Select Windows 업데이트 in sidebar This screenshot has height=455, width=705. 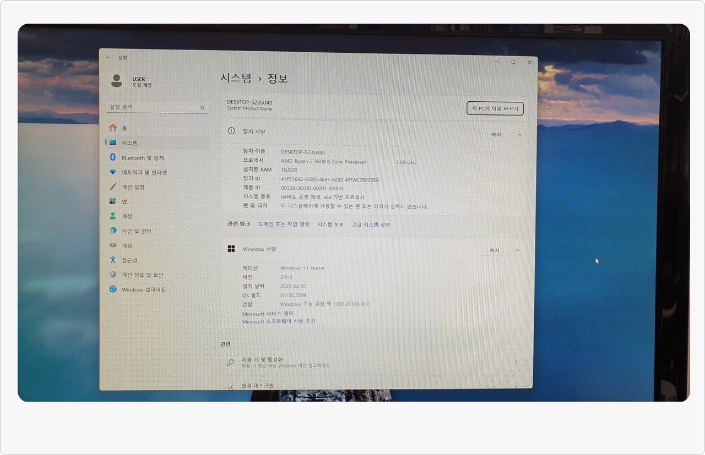143,289
